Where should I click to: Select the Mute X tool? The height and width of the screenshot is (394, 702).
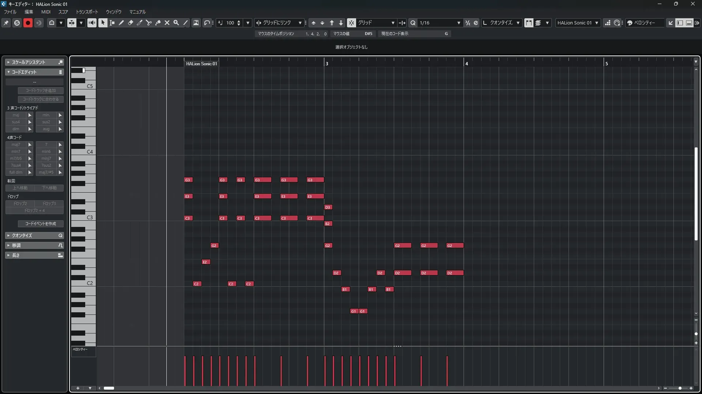tap(167, 23)
